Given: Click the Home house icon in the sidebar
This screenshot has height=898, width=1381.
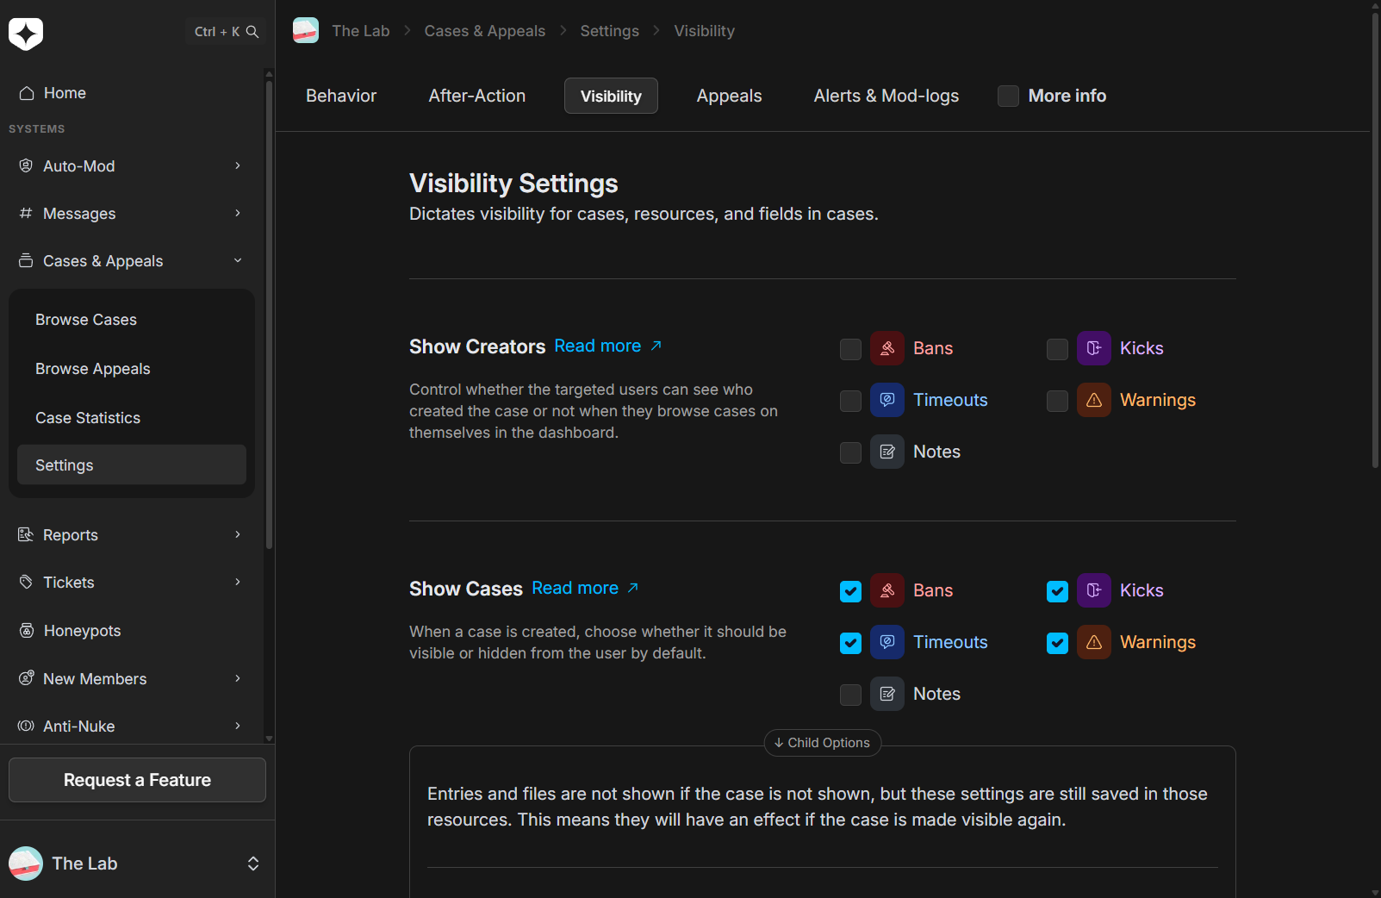Looking at the screenshot, I should pos(27,93).
